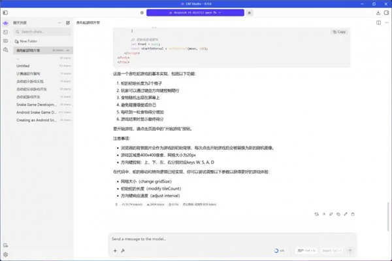Viewport: 392px width, 261px height.
Task: Click the branch conversation icon
Action: [x=331, y=214]
